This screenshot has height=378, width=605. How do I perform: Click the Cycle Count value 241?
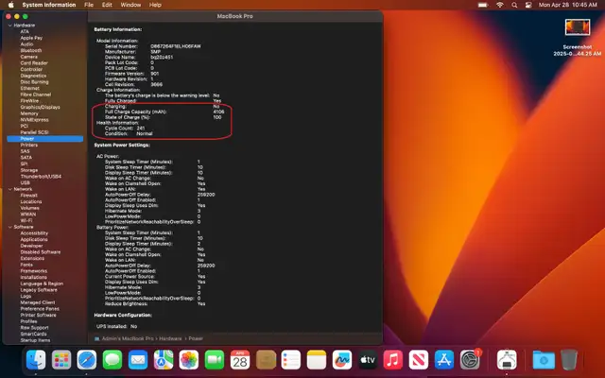tap(141, 129)
